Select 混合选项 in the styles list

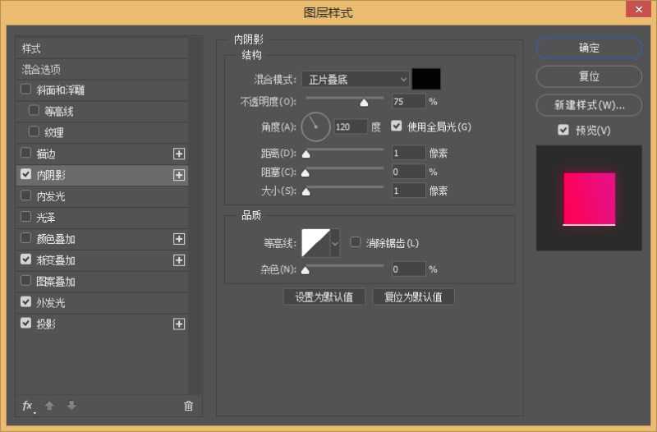click(41, 70)
